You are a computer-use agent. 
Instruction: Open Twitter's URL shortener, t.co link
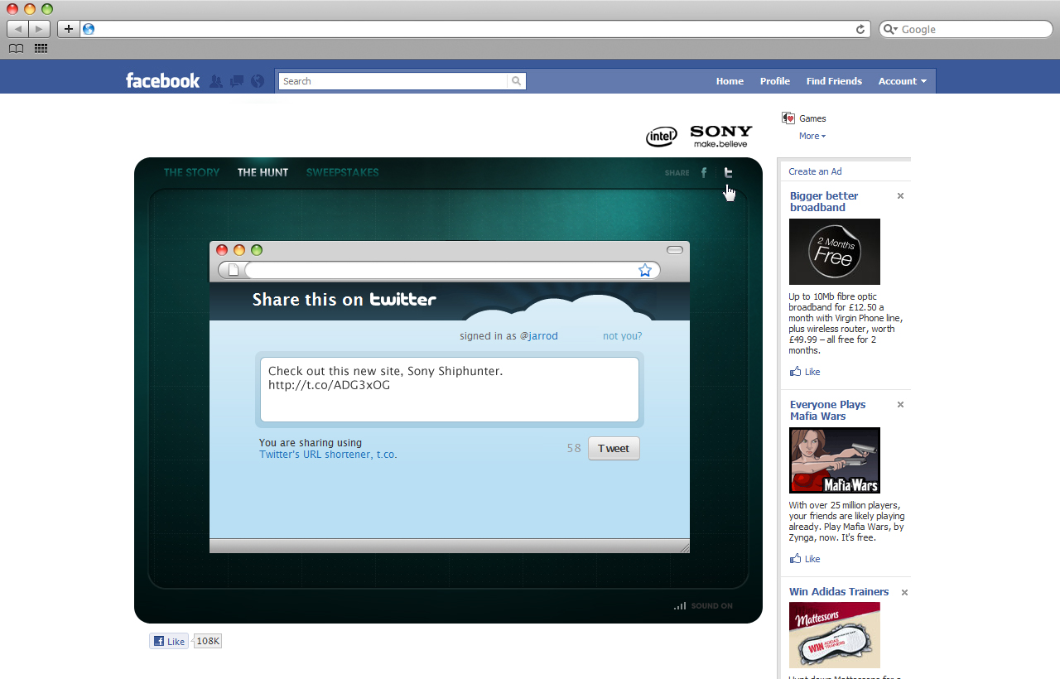[x=328, y=455]
